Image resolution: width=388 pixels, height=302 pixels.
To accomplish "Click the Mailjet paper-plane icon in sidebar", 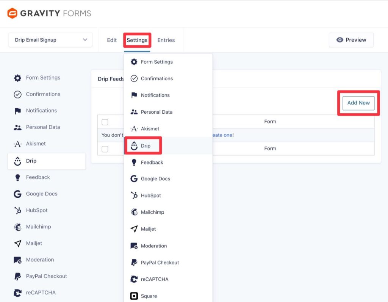I will [17, 243].
